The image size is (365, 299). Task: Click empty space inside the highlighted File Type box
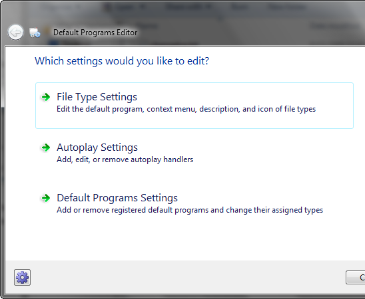[x=193, y=121]
